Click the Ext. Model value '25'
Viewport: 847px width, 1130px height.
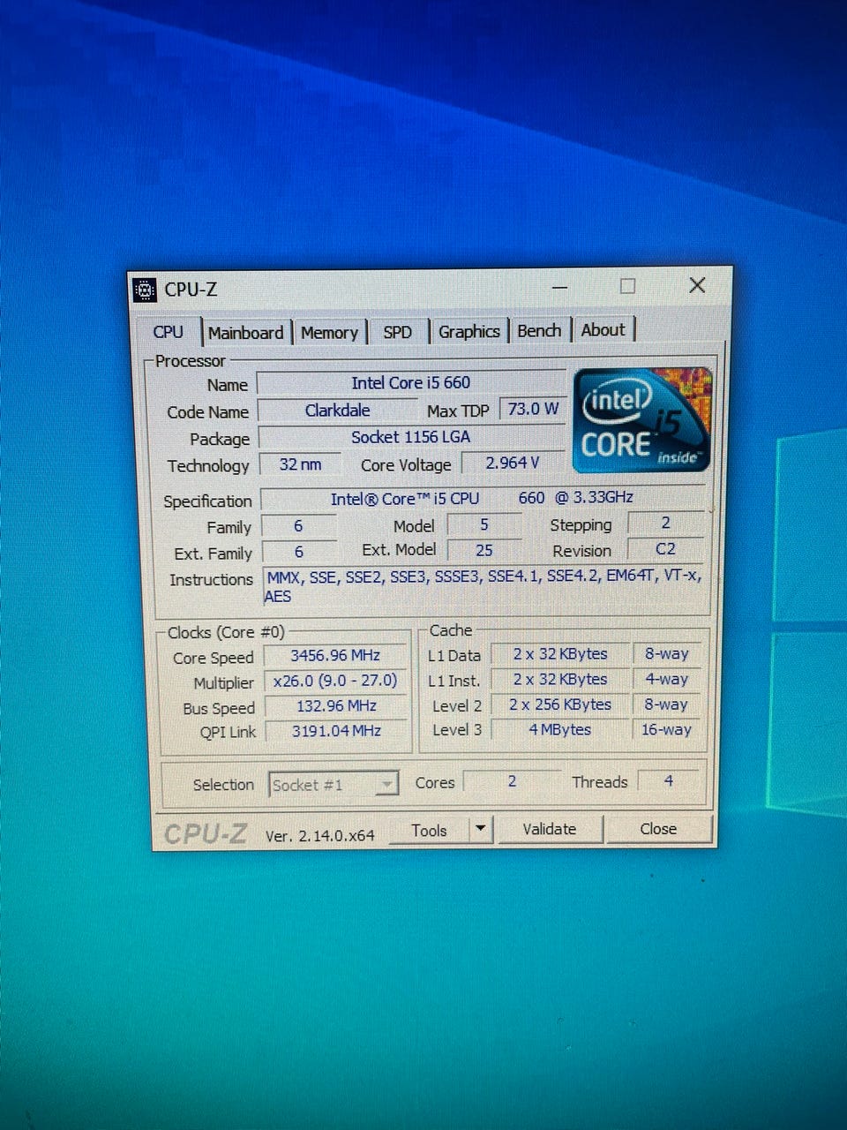pos(483,550)
